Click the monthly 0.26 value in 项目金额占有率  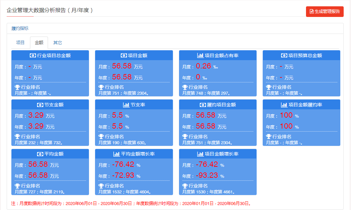pos(203,66)
